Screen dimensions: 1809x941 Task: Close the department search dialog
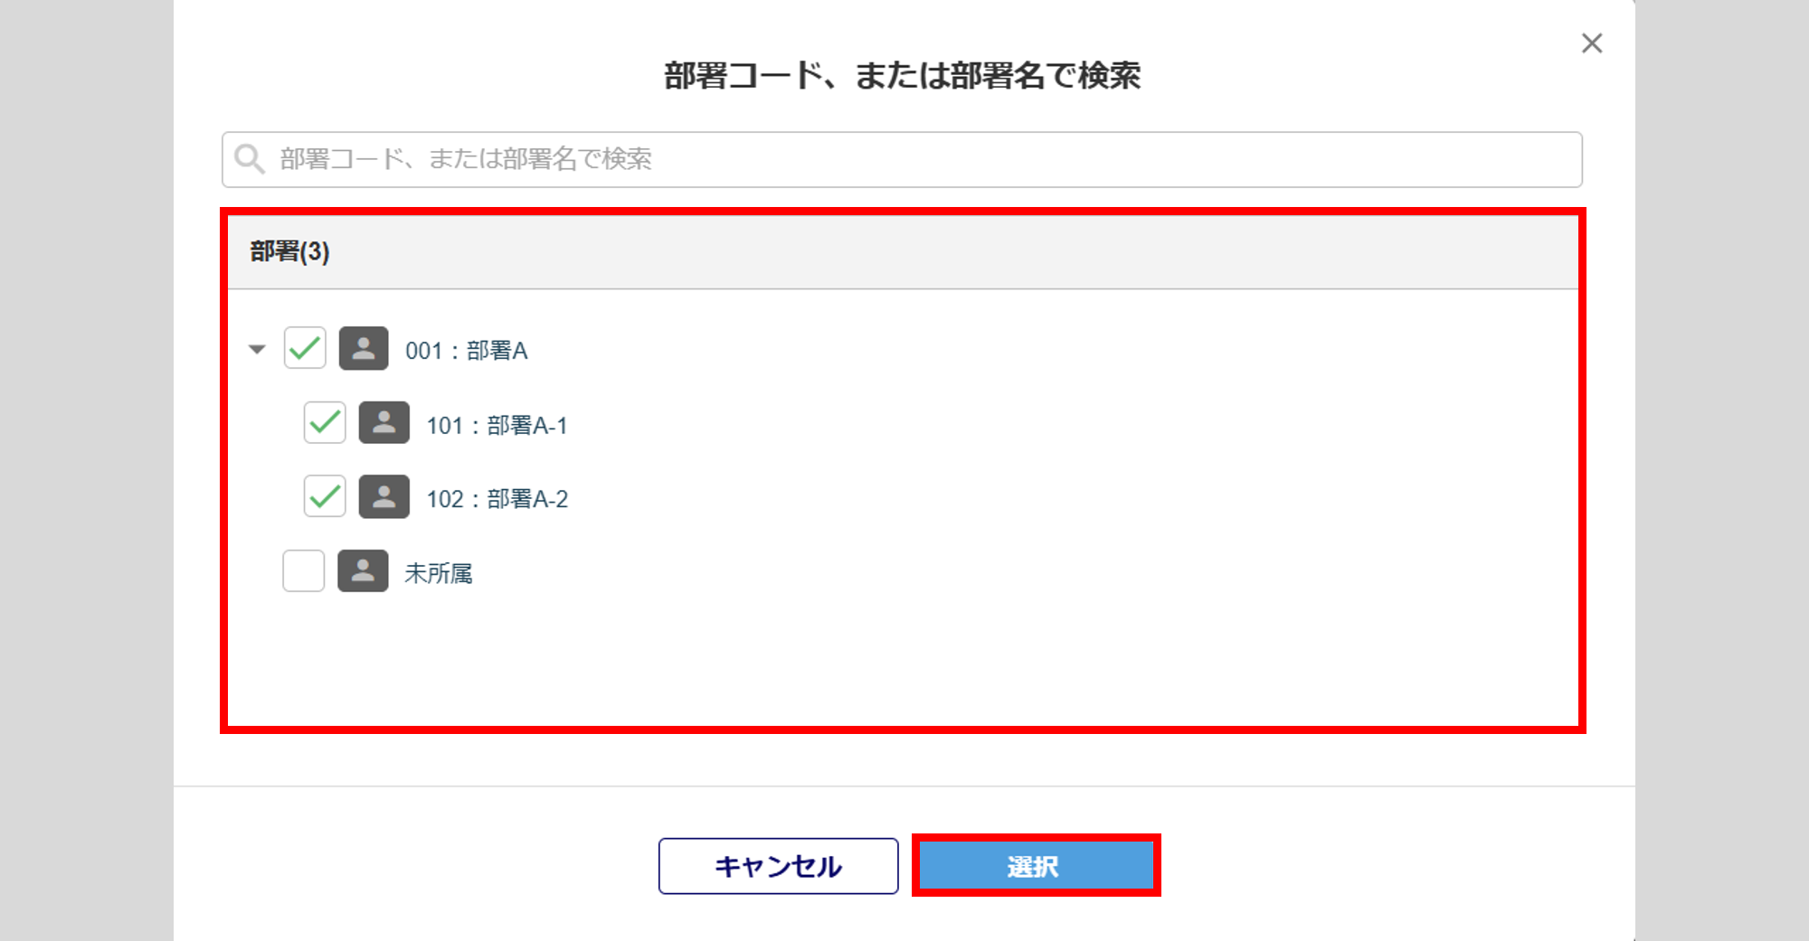coord(1592,43)
